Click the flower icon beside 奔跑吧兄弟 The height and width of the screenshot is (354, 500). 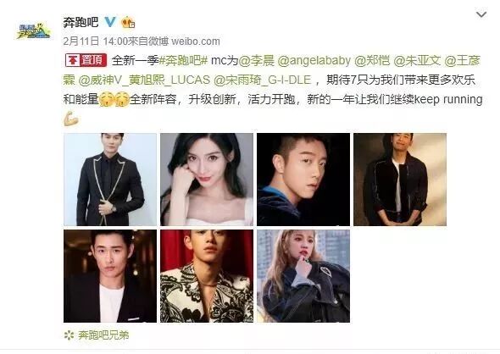pyautogui.click(x=69, y=335)
